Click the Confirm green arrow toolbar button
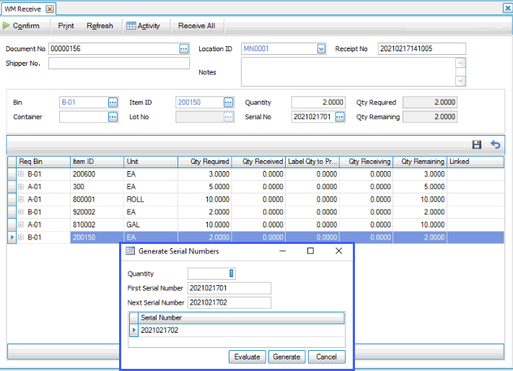Image resolution: width=513 pixels, height=371 pixels. pyautogui.click(x=22, y=26)
